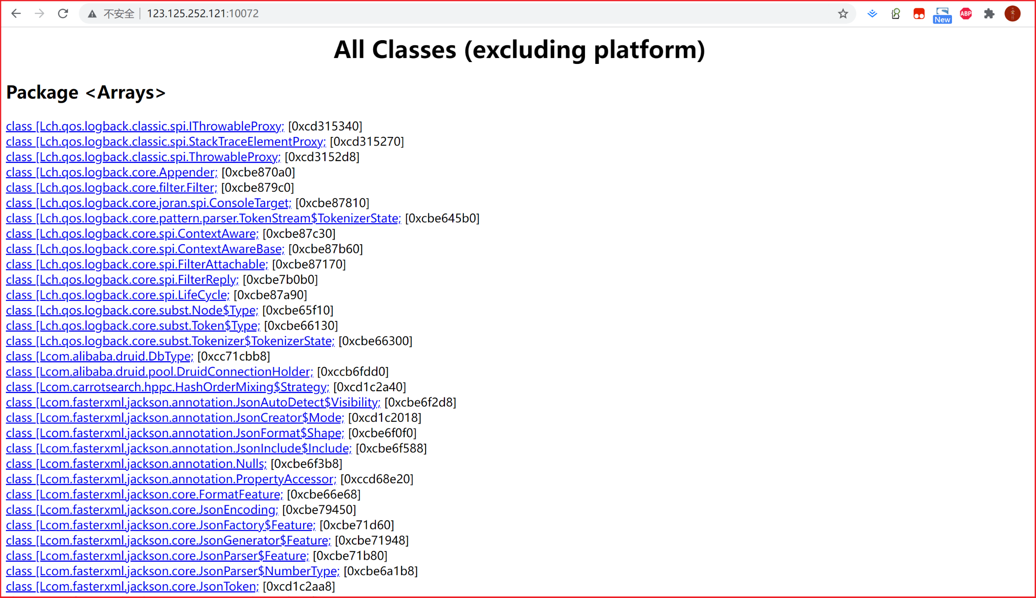Open class spi.LifeCycle link

[x=117, y=295]
